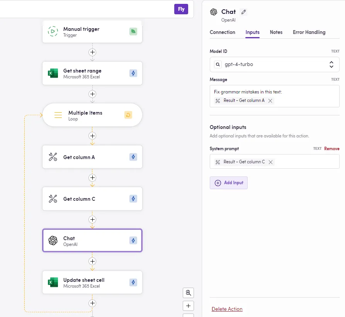The image size is (345, 317).
Task: Click the zoom in plus button on canvas
Action: (188, 306)
